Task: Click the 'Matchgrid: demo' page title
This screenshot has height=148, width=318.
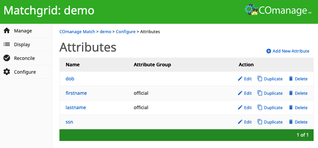Action: [49, 10]
